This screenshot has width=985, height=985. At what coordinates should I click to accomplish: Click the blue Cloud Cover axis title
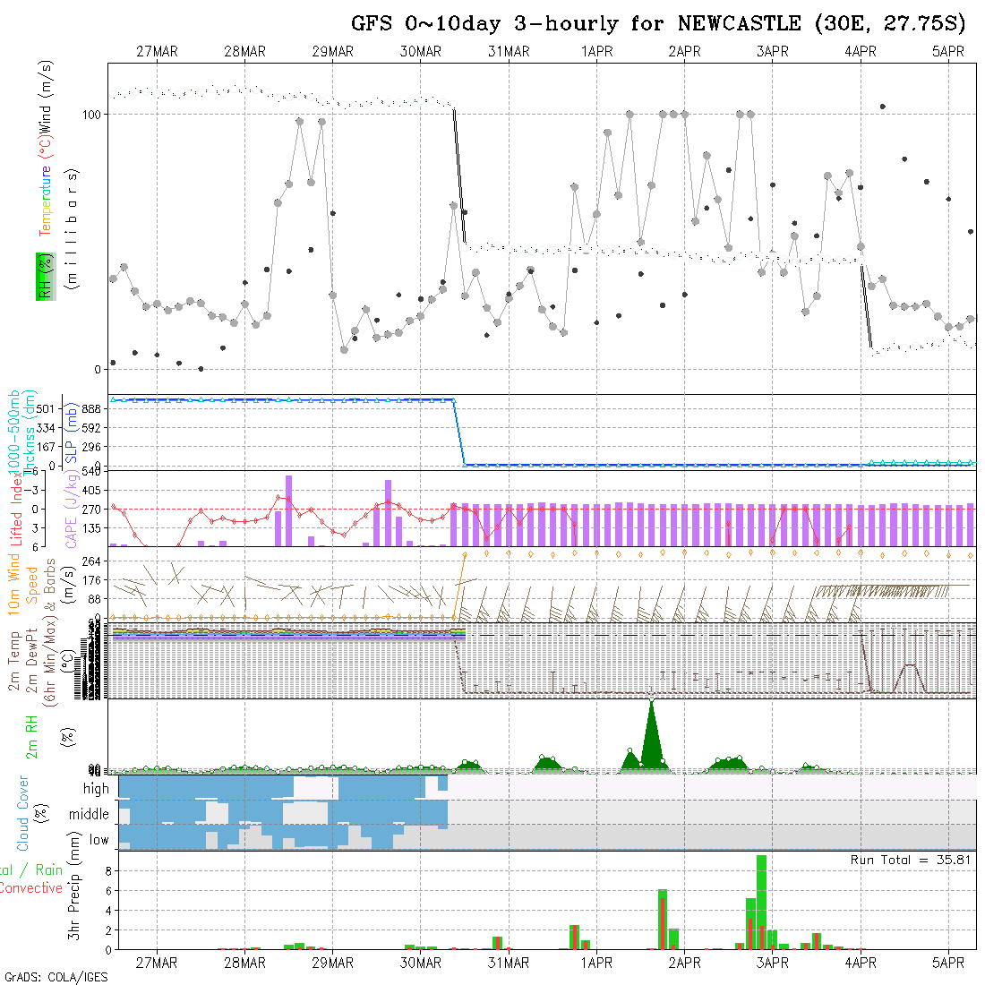22,813
